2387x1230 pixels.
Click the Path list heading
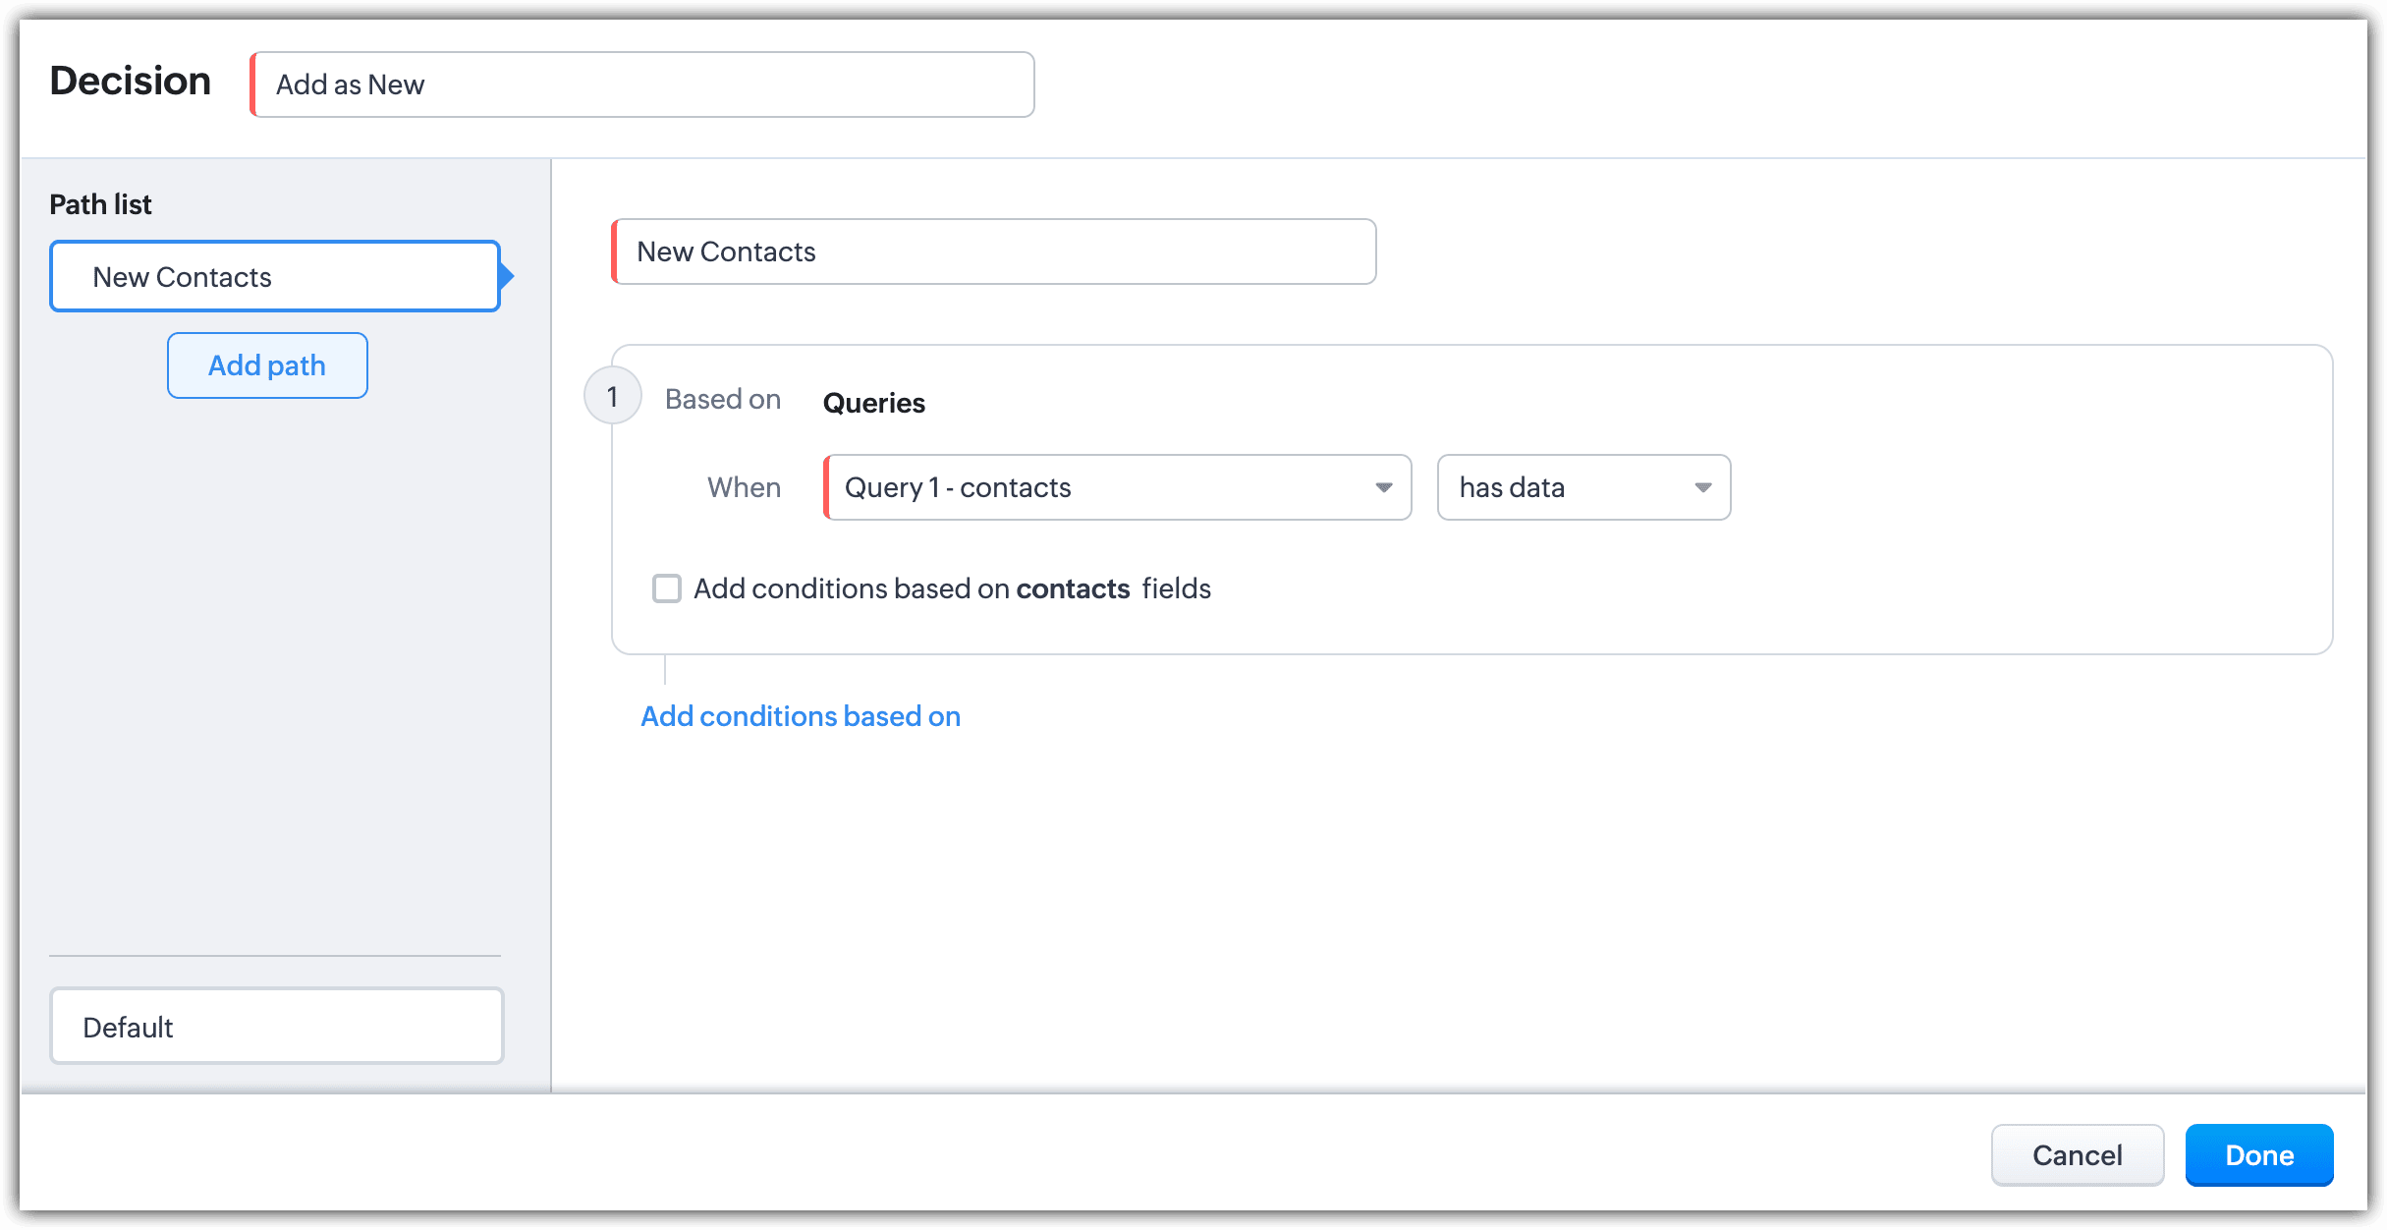pyautogui.click(x=100, y=204)
